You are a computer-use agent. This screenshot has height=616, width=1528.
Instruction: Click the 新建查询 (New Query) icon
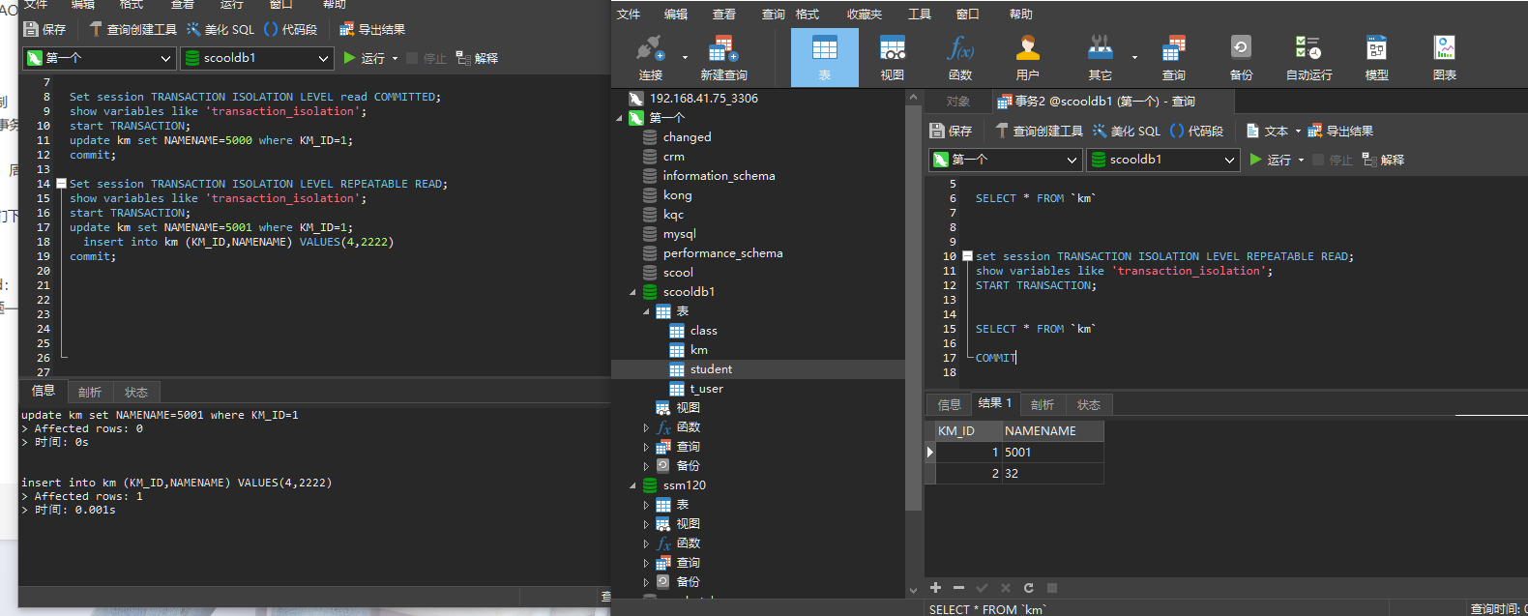coord(723,57)
